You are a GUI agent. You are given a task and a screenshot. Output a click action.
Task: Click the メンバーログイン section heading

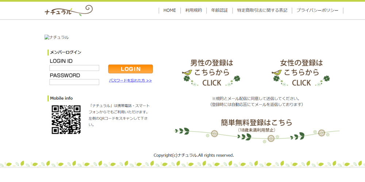pyautogui.click(x=65, y=52)
